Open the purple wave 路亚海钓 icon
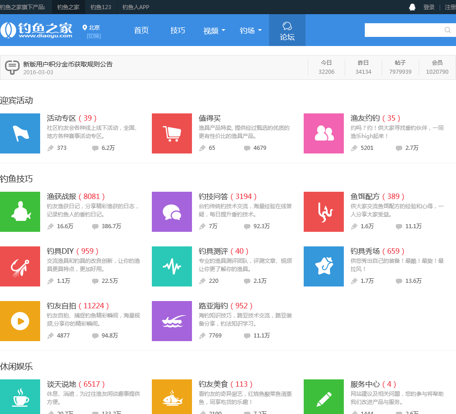Viewport: 456px width, 414px height. point(172,321)
